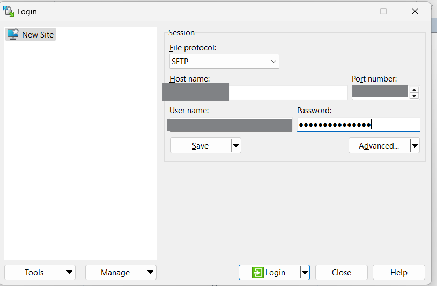Screen dimensions: 437x286
Task: Open the Help button
Action: point(398,273)
